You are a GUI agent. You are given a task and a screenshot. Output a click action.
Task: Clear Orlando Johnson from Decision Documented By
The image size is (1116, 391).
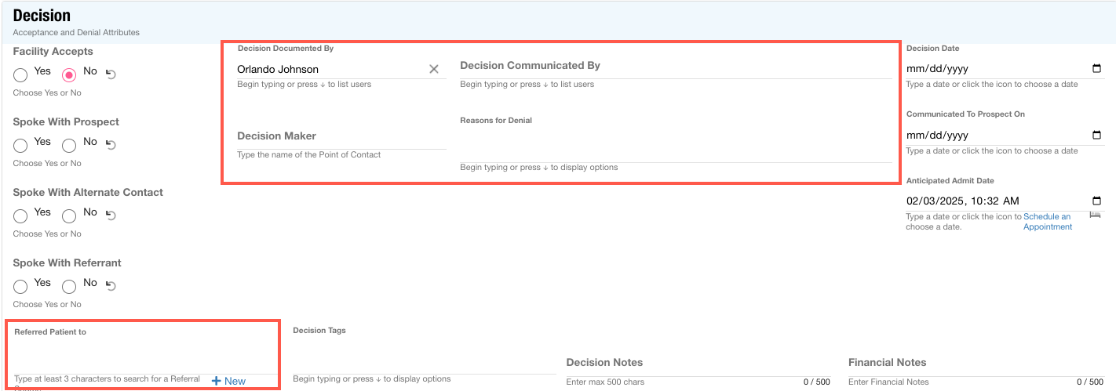[x=433, y=69]
